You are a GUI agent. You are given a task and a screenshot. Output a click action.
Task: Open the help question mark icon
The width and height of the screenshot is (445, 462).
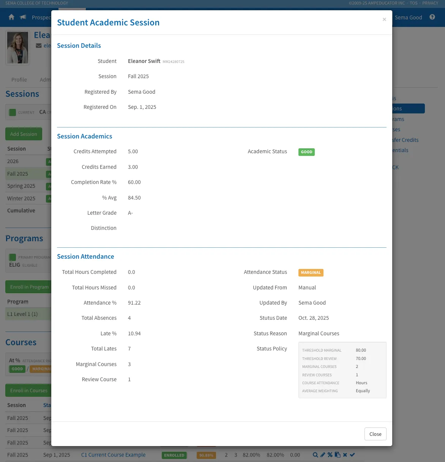click(432, 17)
